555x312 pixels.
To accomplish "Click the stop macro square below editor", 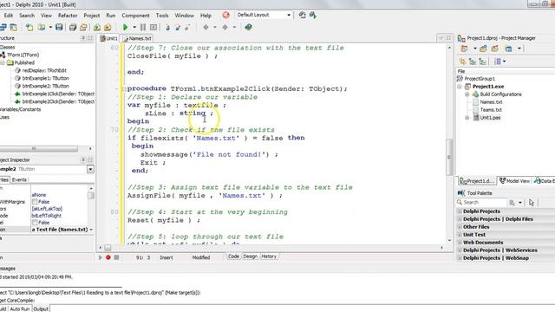I will (x=116, y=257).
